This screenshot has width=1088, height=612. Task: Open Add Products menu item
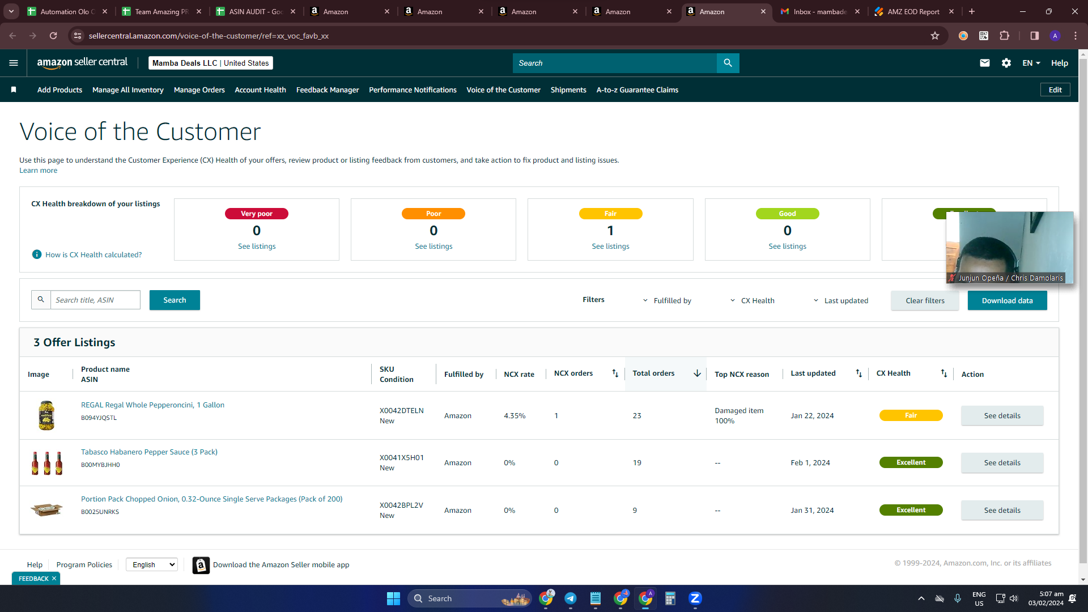click(59, 90)
